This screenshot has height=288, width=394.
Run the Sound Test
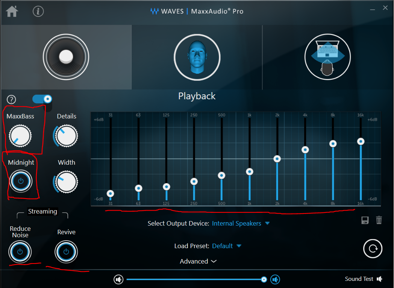click(359, 279)
